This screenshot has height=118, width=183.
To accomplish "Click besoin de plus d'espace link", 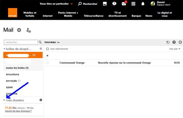I will point(18,111).
